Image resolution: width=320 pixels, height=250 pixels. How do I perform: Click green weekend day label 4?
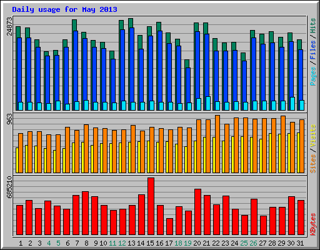tap(49, 243)
